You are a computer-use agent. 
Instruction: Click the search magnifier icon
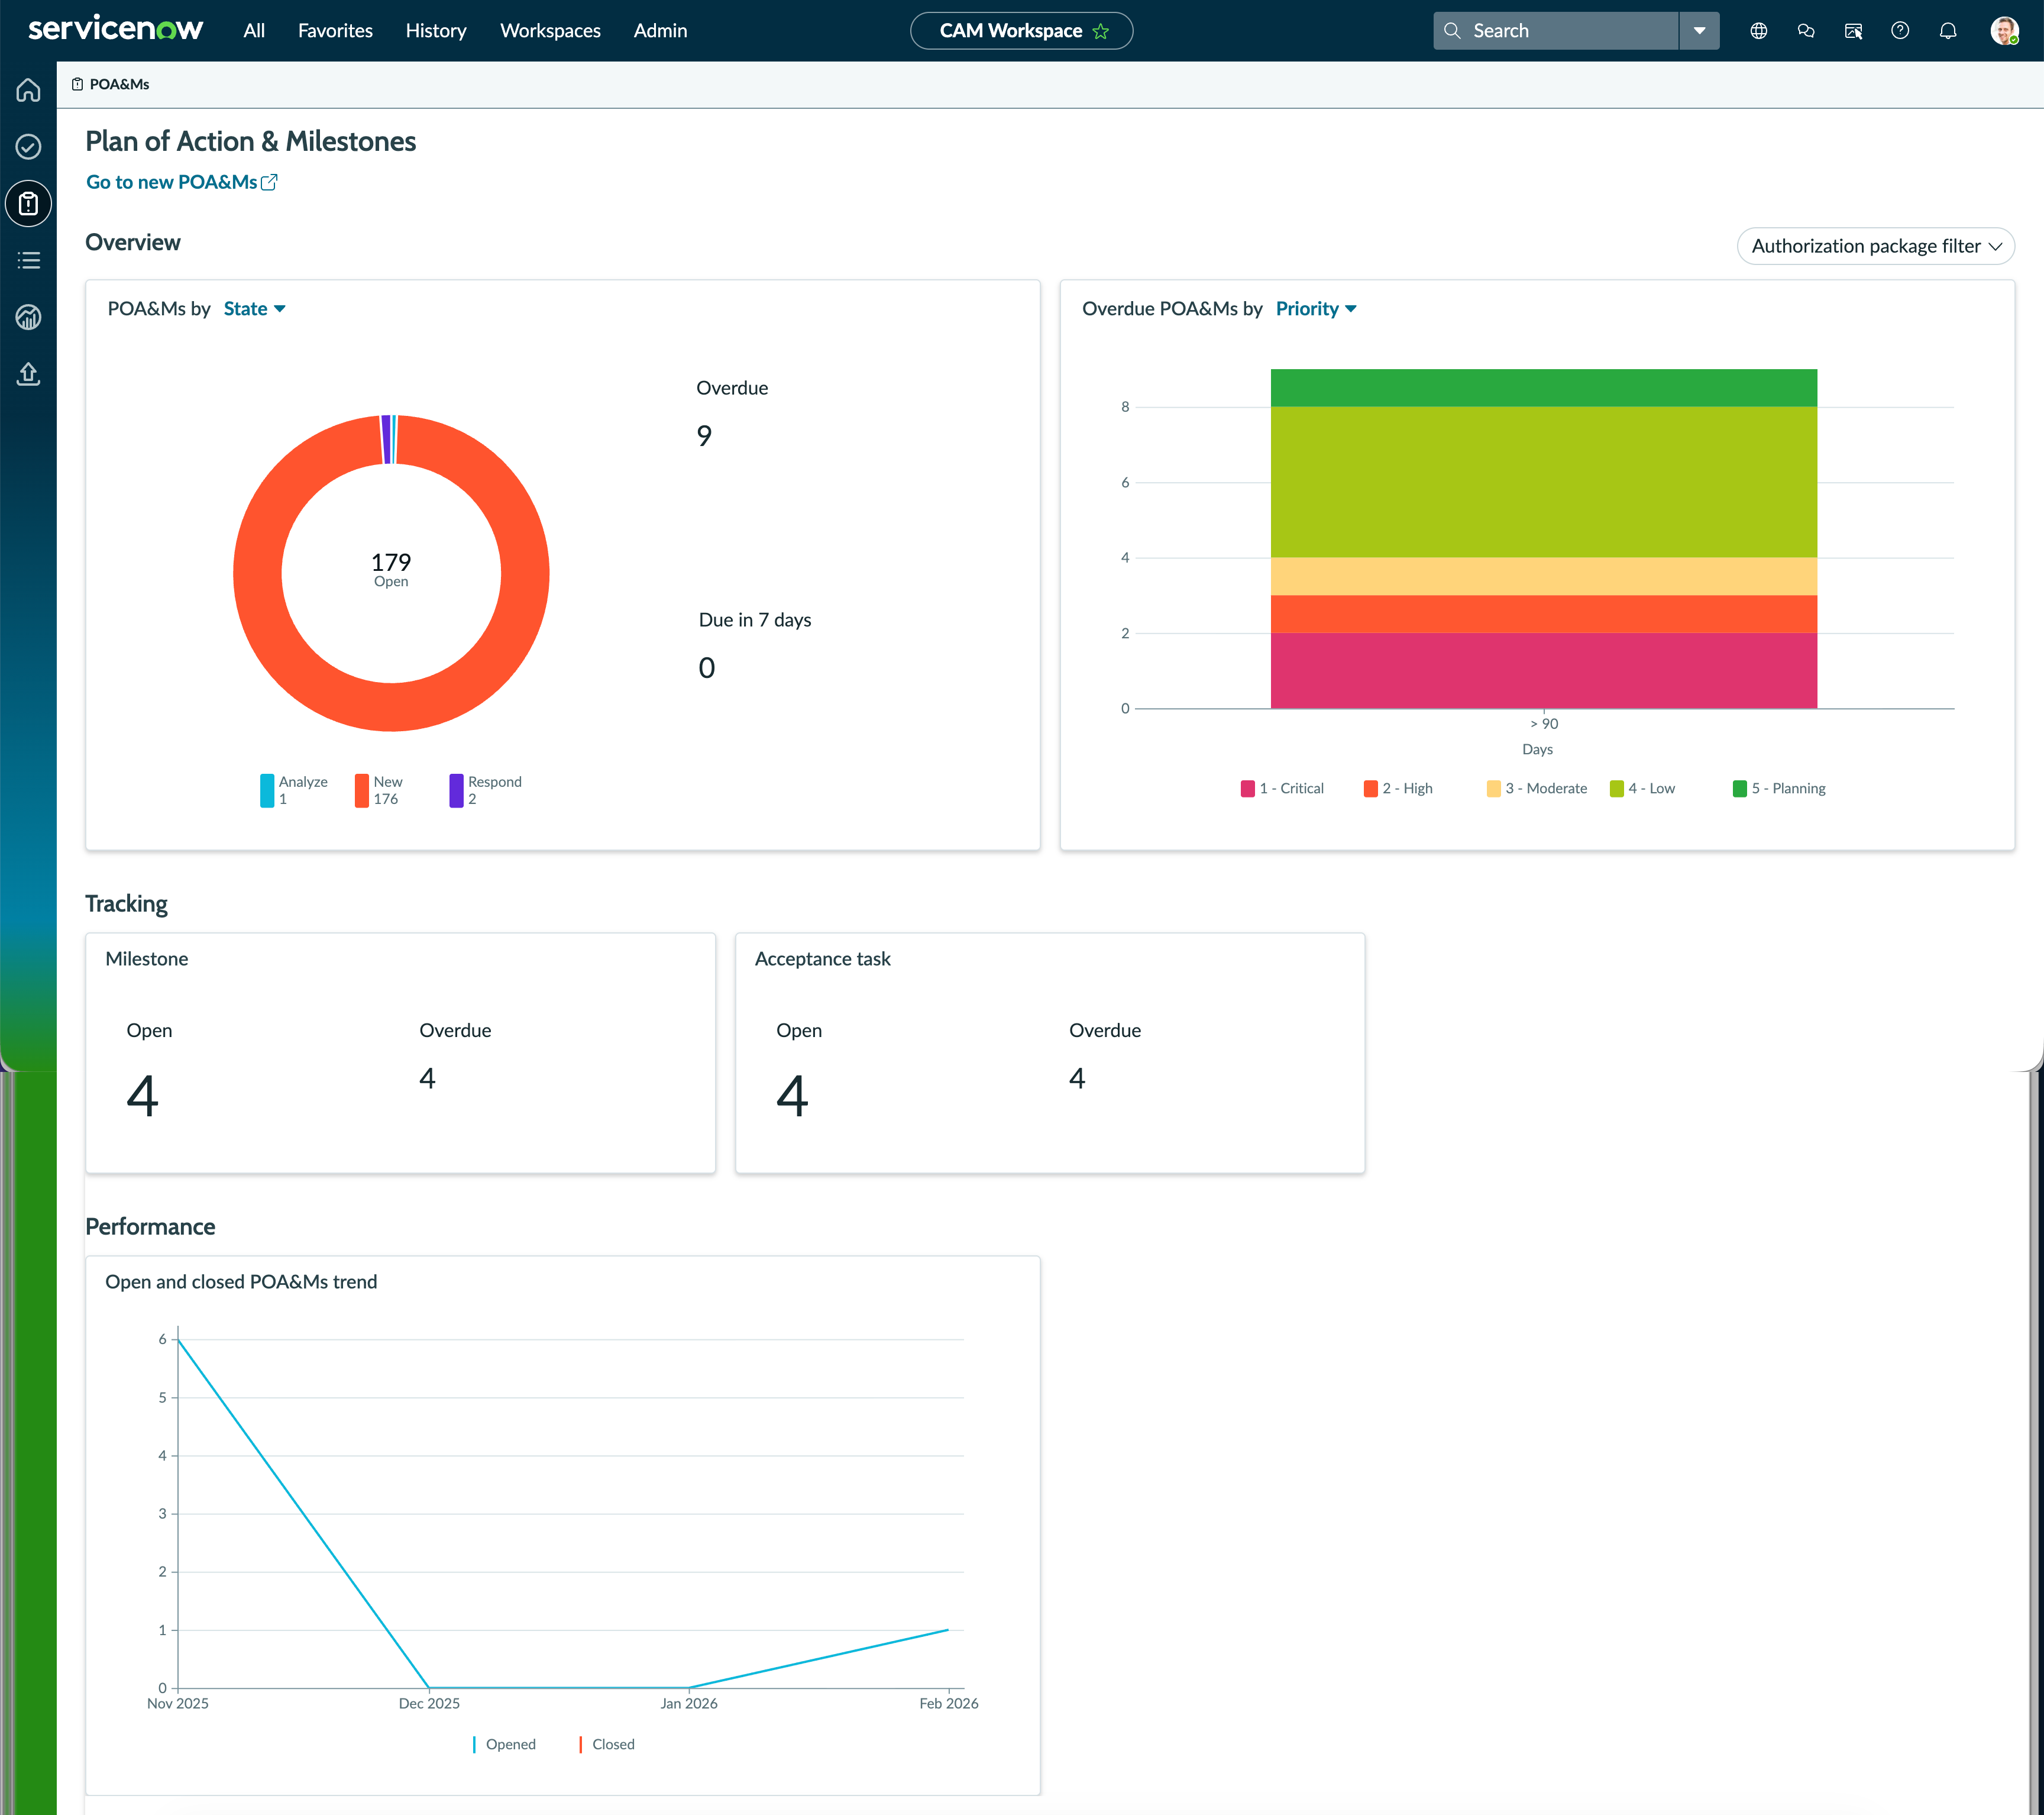pyautogui.click(x=1452, y=31)
